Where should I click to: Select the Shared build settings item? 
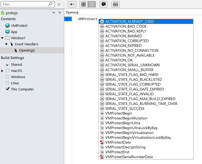16,64
